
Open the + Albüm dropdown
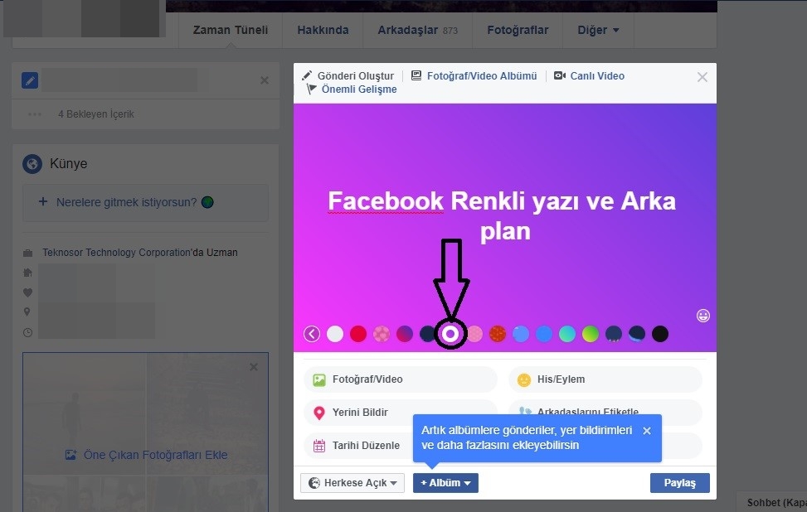[x=445, y=483]
